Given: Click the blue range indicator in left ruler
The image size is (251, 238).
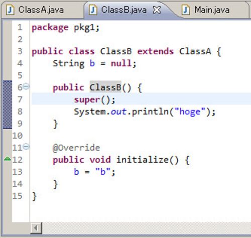Looking at the screenshot, I should click(x=8, y=104).
